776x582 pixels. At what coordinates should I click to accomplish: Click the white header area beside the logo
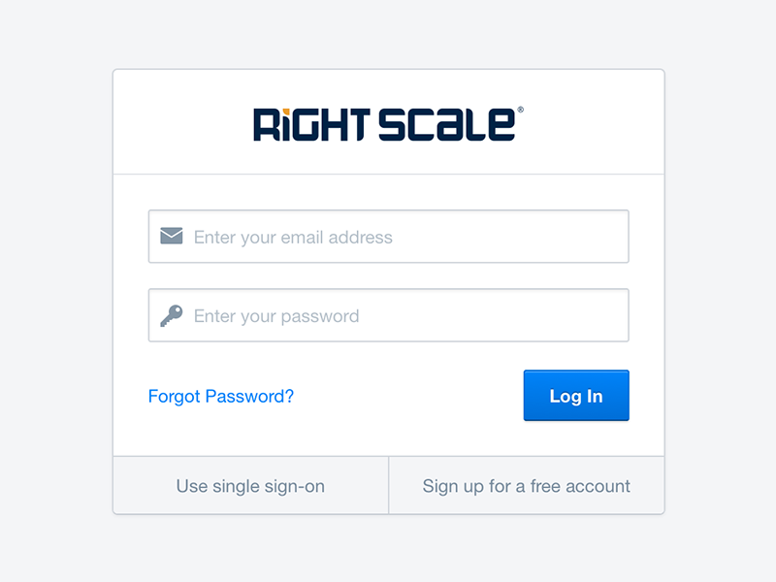coord(594,123)
